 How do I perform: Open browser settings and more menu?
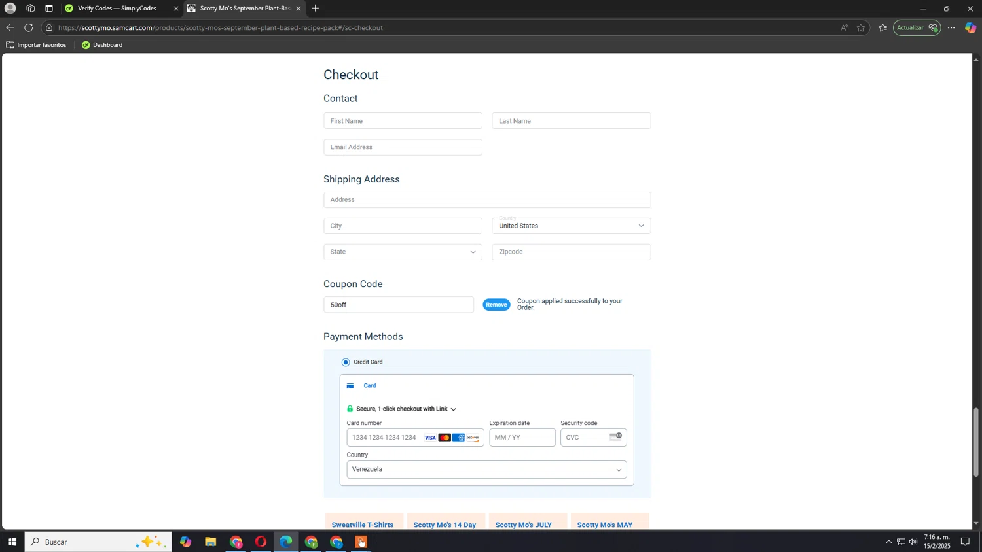tap(951, 27)
